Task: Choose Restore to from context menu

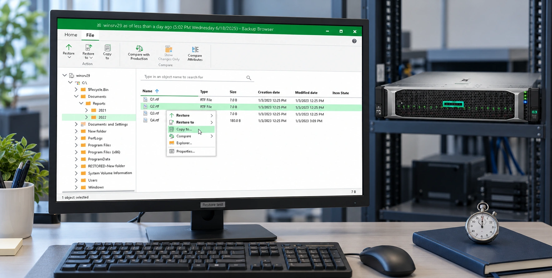Action: [x=191, y=122]
